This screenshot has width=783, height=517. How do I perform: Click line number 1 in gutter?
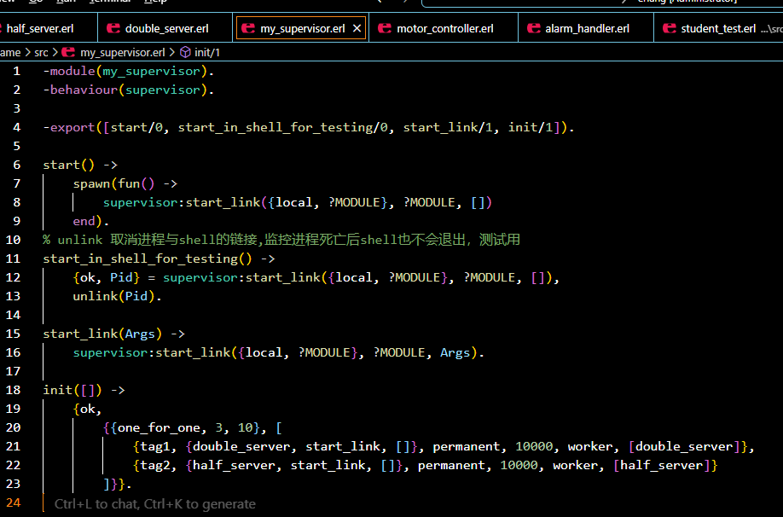tap(16, 72)
